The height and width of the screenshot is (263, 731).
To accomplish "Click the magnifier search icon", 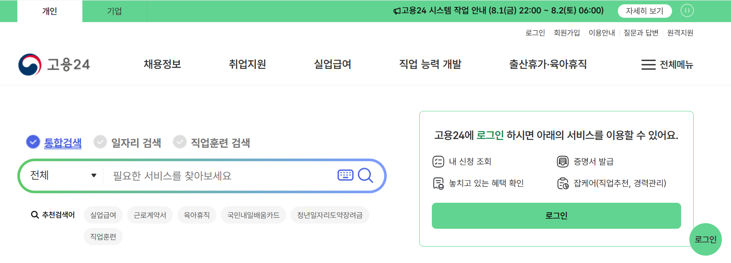I will point(366,175).
